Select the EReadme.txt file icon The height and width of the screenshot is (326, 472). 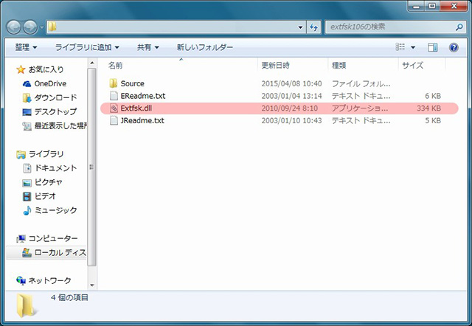(x=114, y=96)
